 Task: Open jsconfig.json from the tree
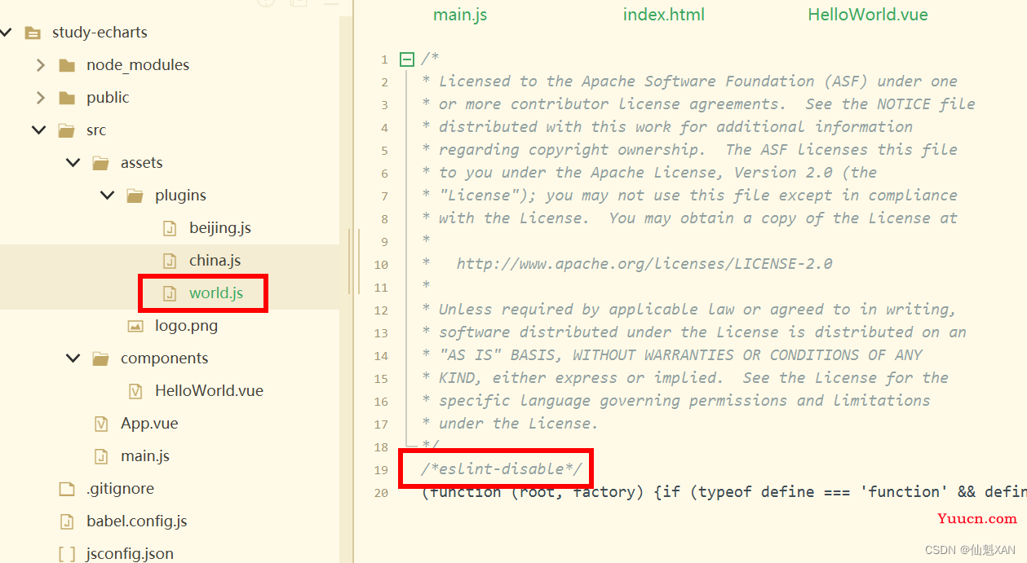[130, 554]
